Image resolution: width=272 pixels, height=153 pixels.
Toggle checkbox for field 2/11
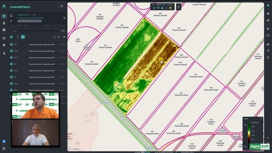point(11,57)
